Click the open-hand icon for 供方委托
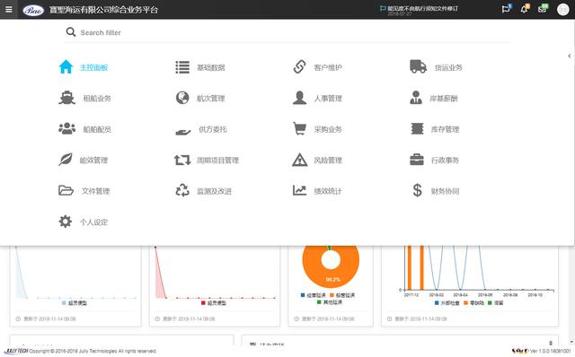 pos(183,132)
